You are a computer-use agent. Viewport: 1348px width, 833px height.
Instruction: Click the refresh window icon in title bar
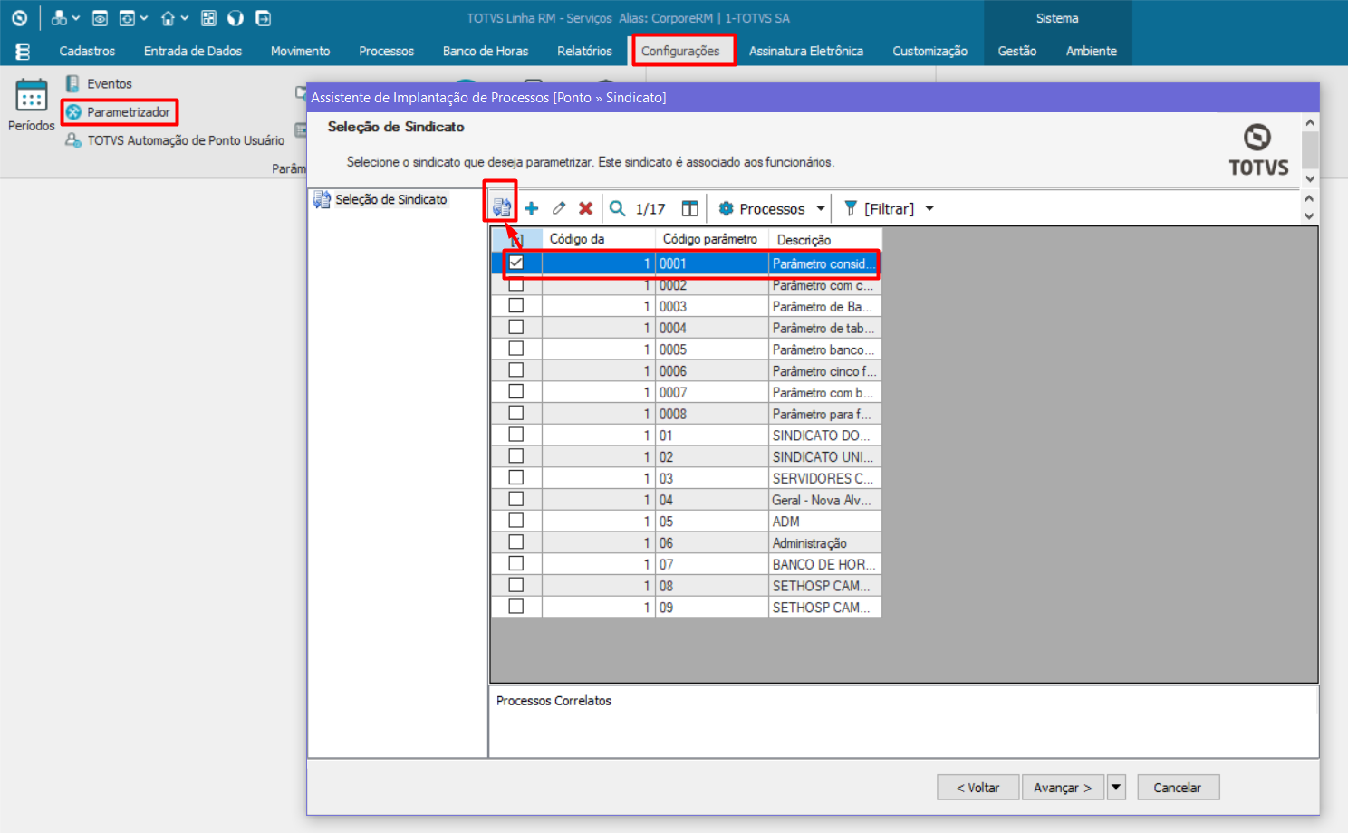click(x=128, y=18)
